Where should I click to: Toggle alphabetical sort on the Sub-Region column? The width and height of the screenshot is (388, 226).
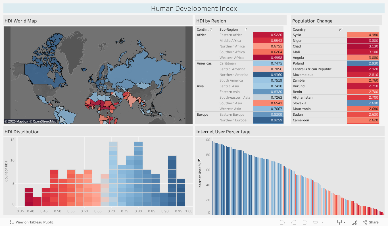247,30
